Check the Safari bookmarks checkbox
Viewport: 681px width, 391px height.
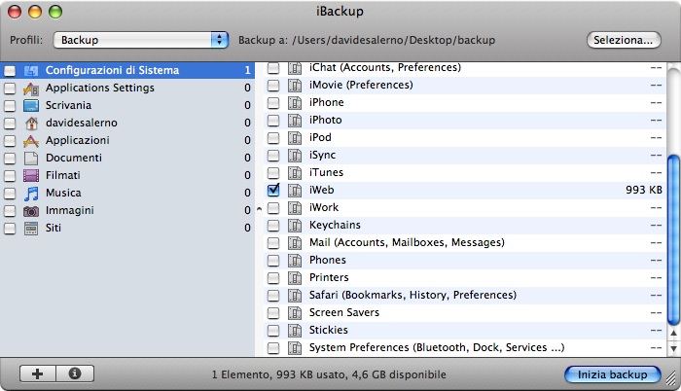(x=273, y=296)
